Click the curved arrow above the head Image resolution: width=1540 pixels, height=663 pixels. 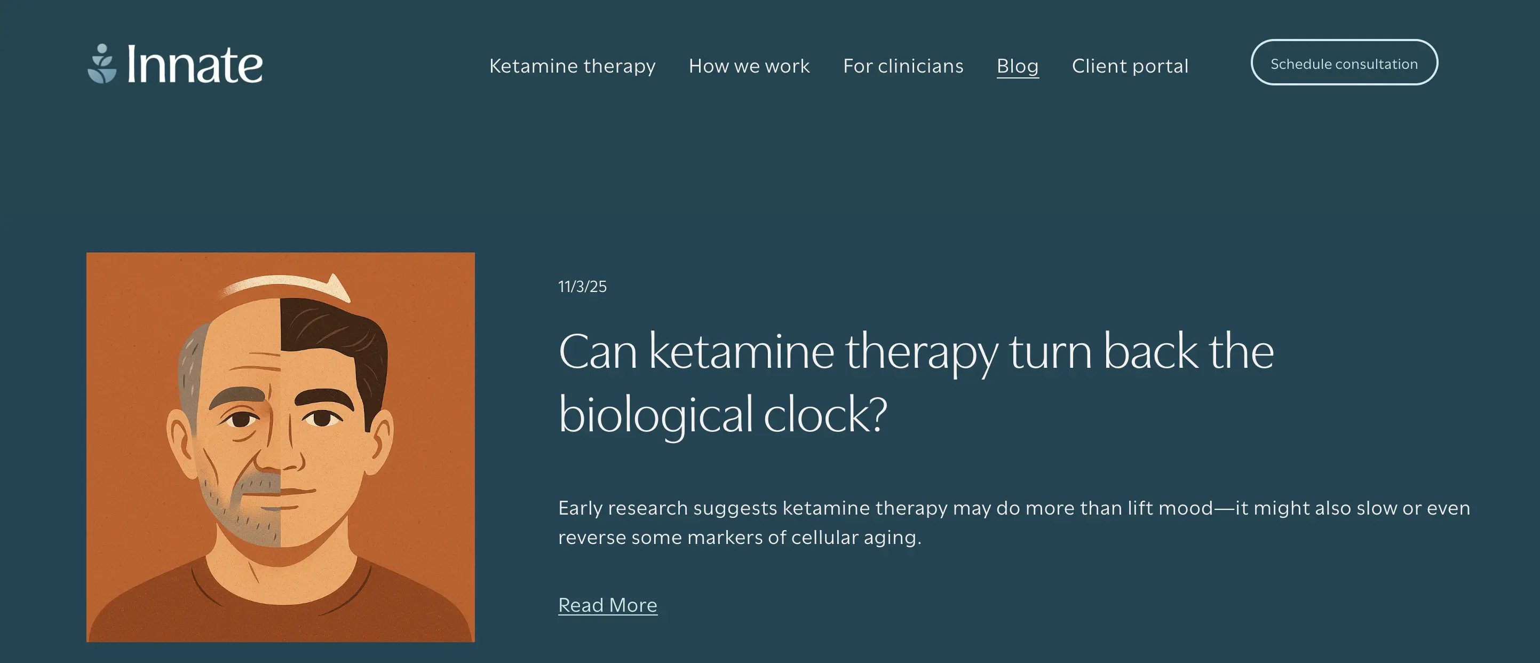(x=287, y=285)
